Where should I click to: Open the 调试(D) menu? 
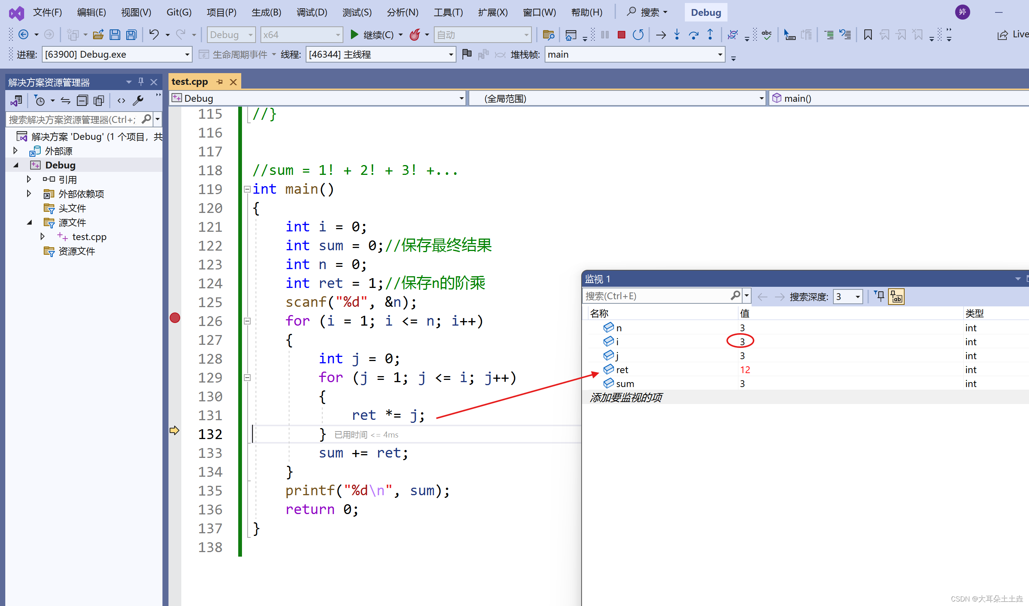pyautogui.click(x=312, y=12)
